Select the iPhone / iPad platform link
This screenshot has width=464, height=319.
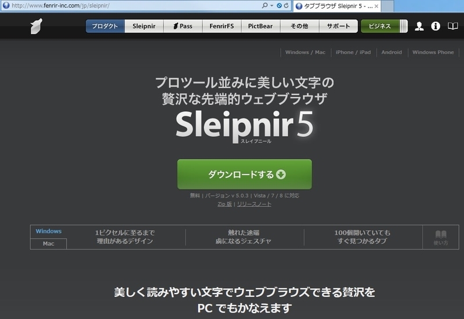coord(353,52)
